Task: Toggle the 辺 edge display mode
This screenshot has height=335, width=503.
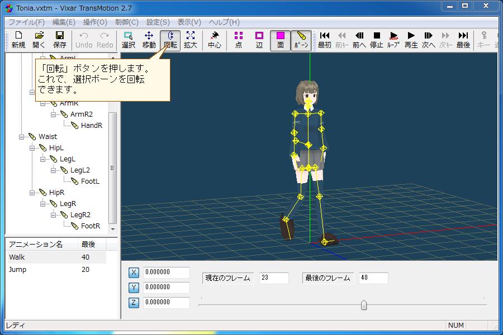Action: 259,40
